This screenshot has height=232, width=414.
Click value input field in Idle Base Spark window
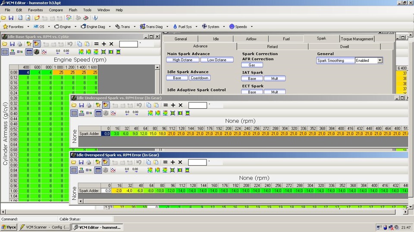(129, 44)
